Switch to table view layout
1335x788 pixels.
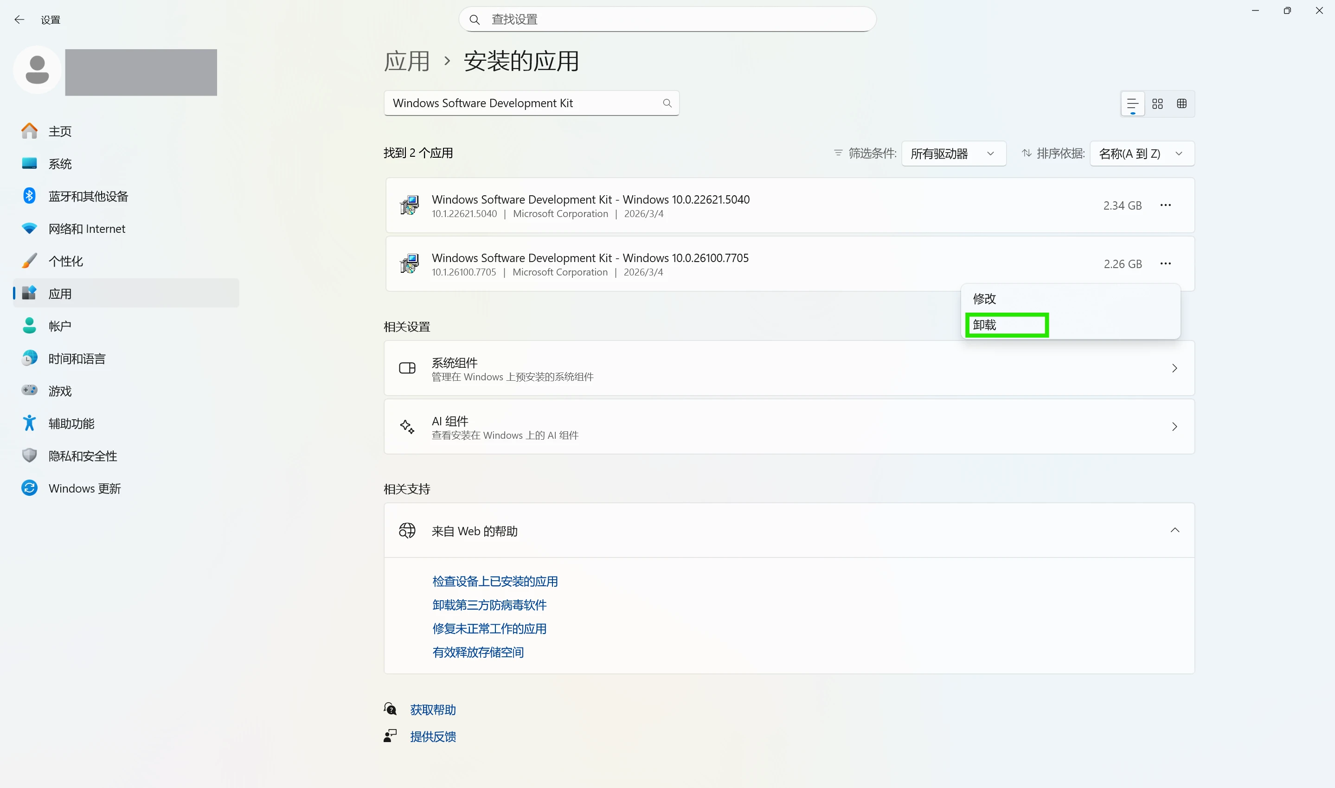pyautogui.click(x=1181, y=103)
